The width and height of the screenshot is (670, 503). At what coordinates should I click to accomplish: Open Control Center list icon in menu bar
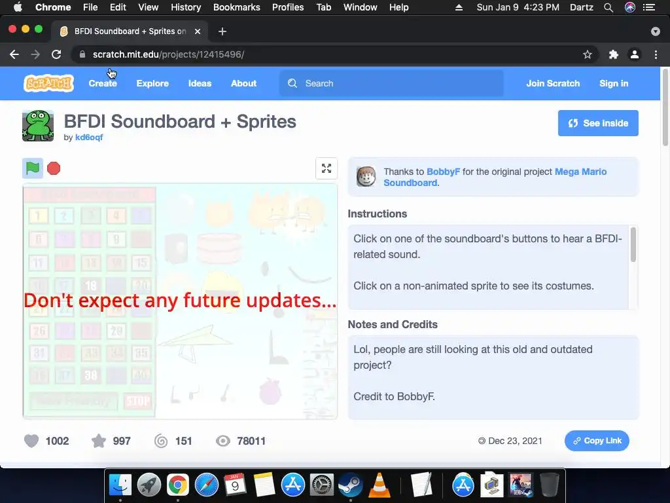point(649,7)
